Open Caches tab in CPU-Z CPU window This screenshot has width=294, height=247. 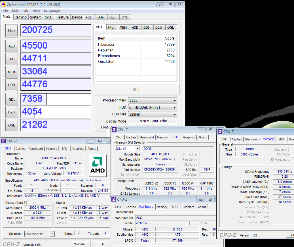click(20, 149)
